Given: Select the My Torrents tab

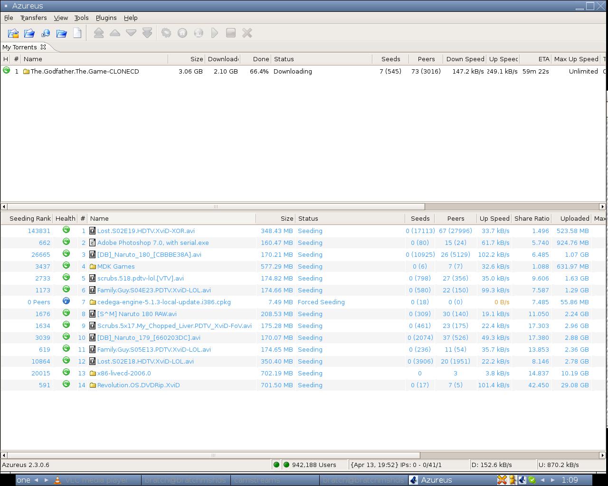Looking at the screenshot, I should [20, 47].
